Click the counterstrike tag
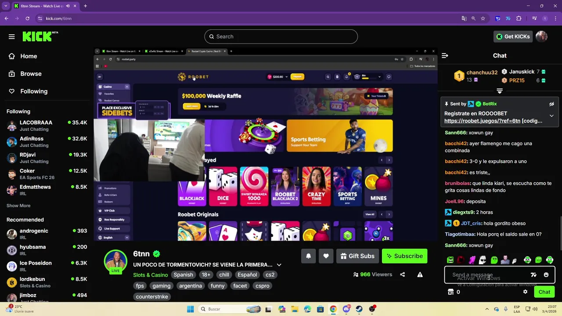 click(x=152, y=297)
